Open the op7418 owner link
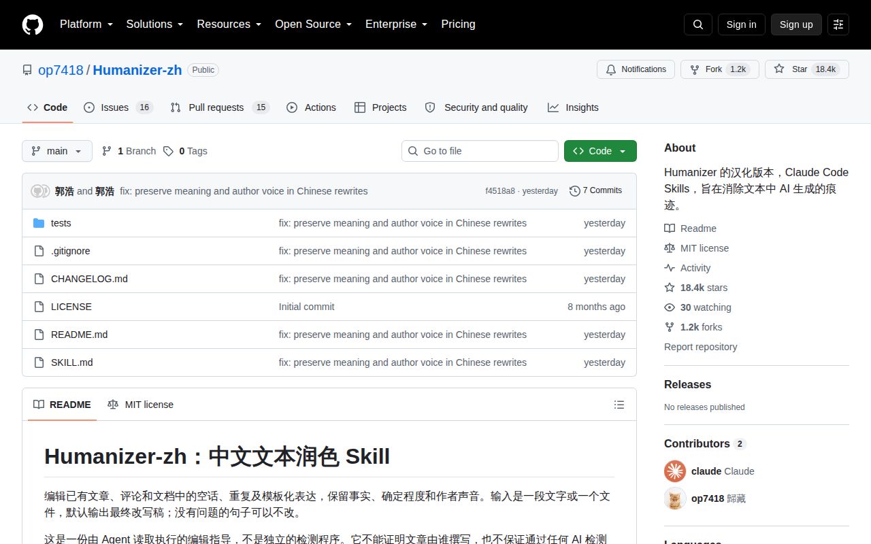This screenshot has height=544, width=871. [x=61, y=70]
